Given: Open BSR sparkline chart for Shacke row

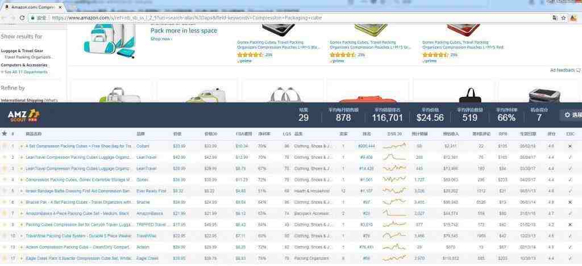Looking at the screenshot, I should click(394, 202).
